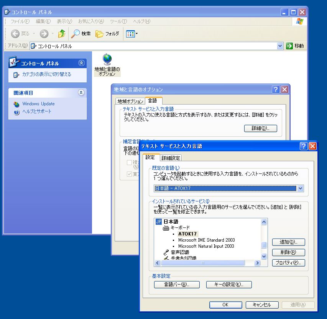The image size is (327, 319).
Task: Open the Windows Update link
Action: [x=39, y=104]
